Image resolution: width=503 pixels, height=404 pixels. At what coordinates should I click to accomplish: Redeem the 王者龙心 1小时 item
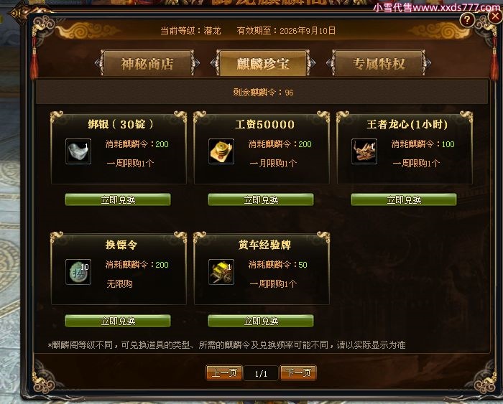pyautogui.click(x=404, y=199)
